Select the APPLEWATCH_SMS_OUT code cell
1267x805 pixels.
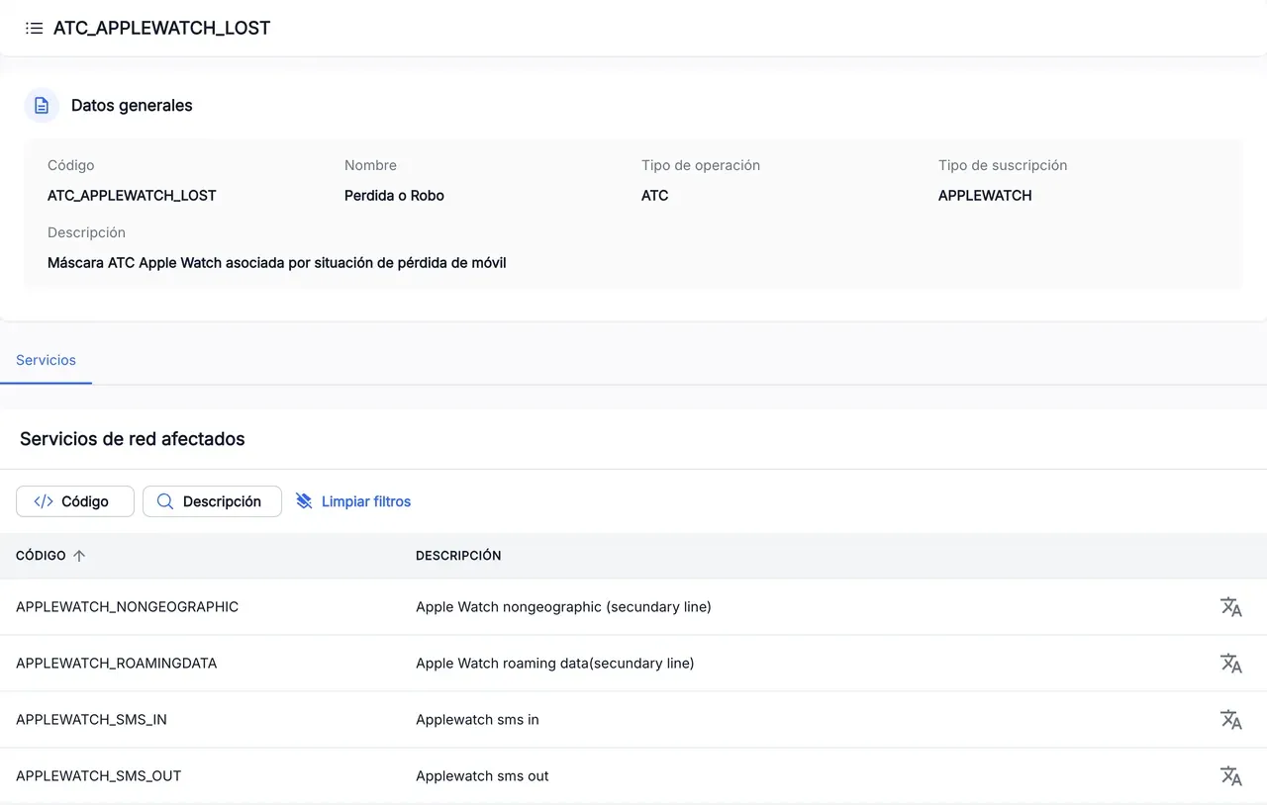click(98, 776)
